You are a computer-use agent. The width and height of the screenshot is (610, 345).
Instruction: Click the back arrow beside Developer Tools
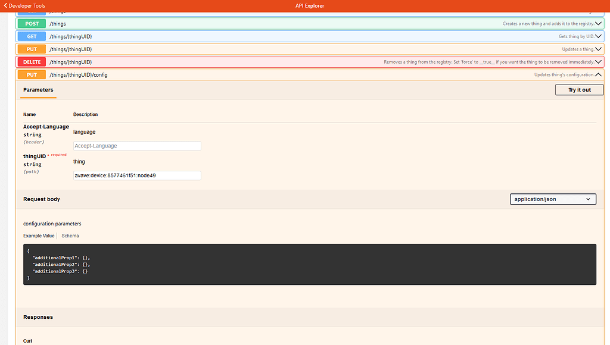click(x=5, y=5)
